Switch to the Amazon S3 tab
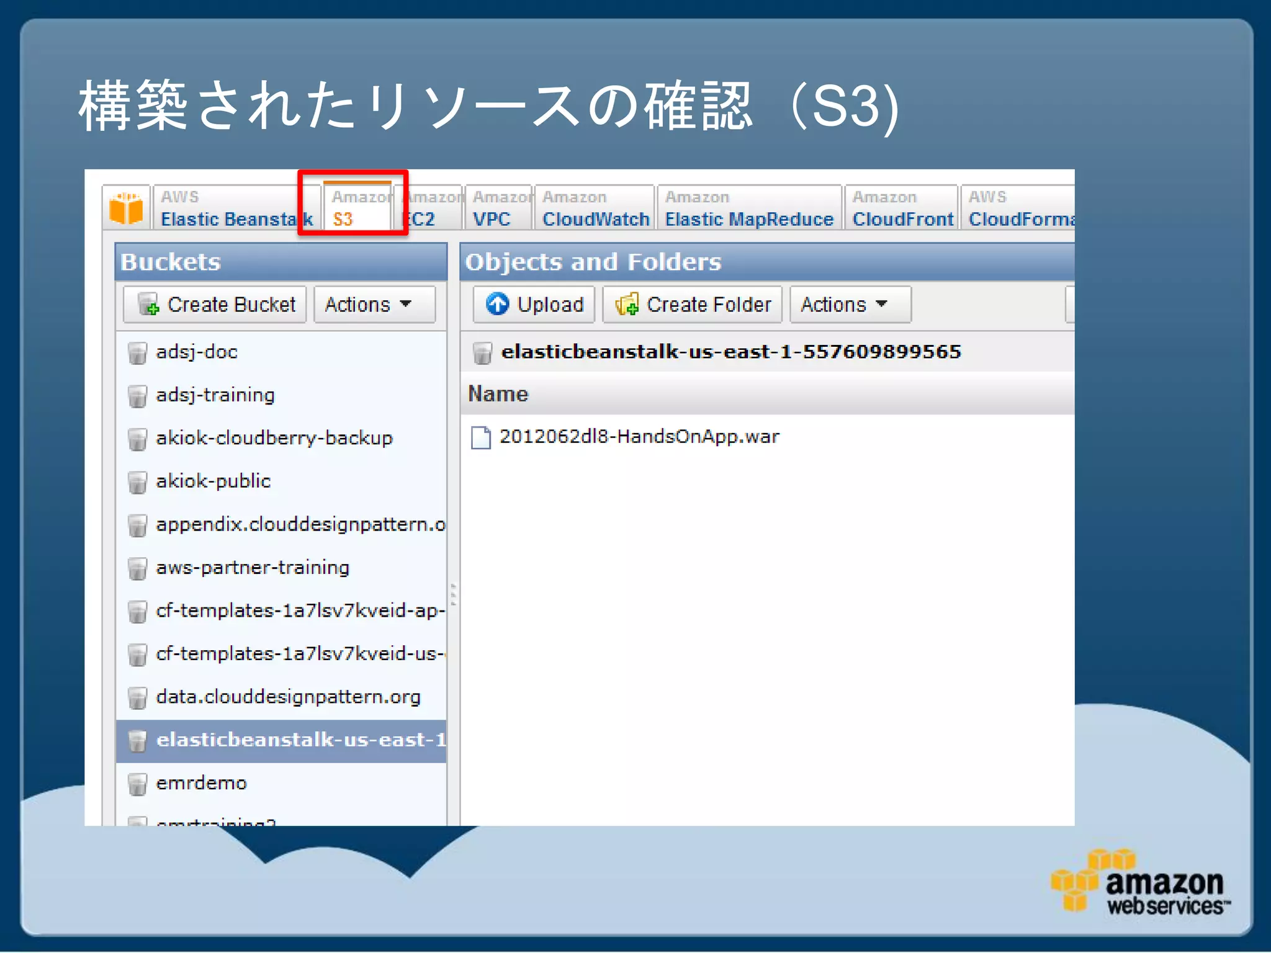The image size is (1271, 953). [356, 208]
